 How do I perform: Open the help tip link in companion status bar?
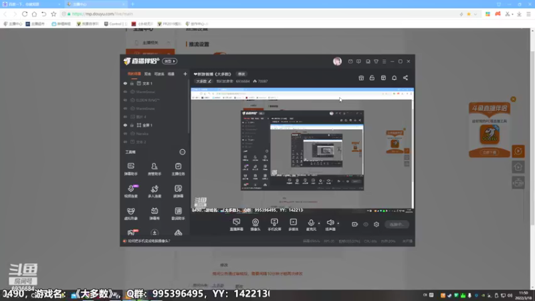pos(148,241)
